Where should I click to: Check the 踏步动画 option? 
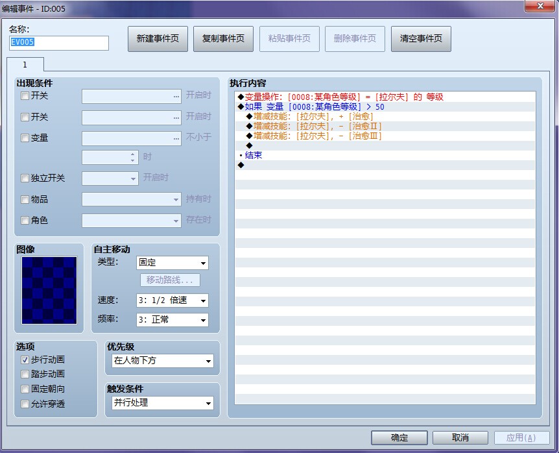[x=25, y=374]
